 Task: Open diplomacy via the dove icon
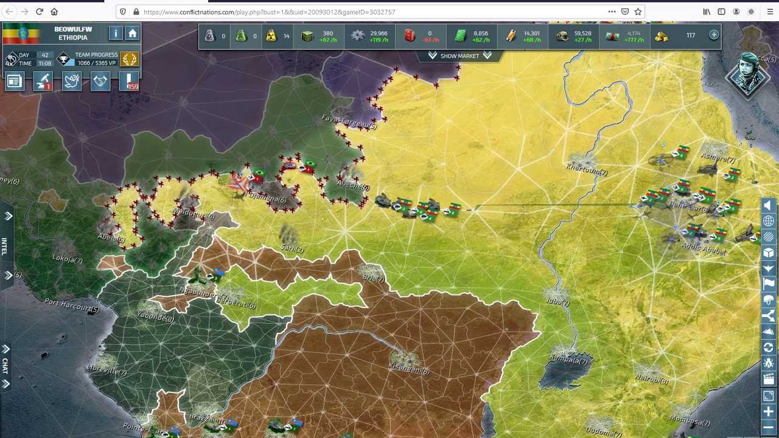point(72,81)
